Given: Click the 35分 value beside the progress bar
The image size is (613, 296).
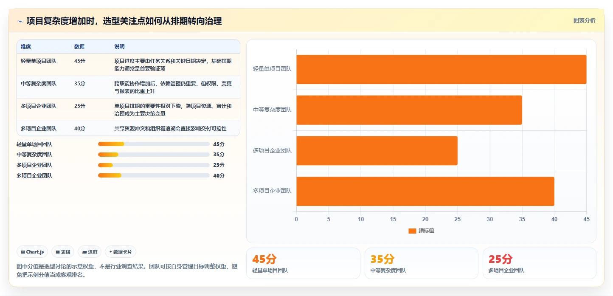Looking at the screenshot, I should [219, 155].
